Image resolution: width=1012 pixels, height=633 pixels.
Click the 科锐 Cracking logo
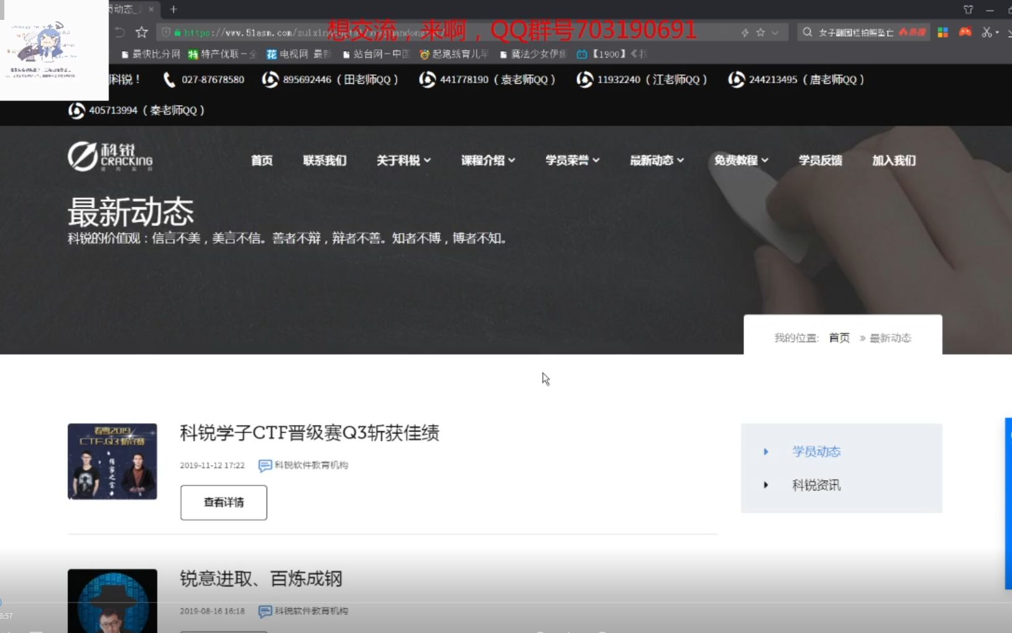pos(110,157)
